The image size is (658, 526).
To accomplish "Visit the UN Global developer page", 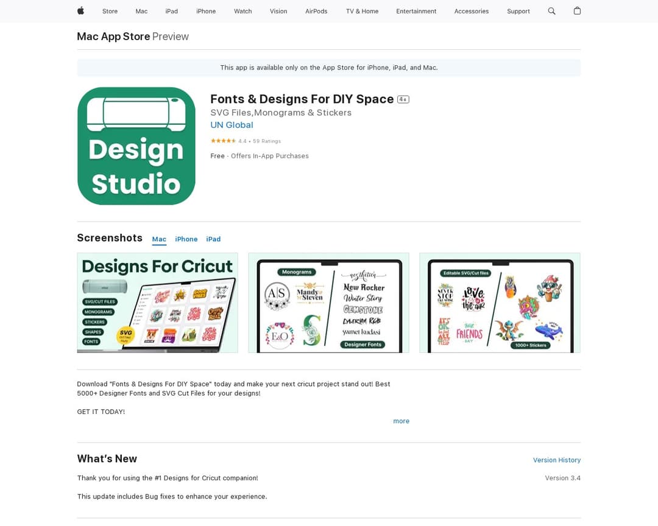I will (x=232, y=125).
